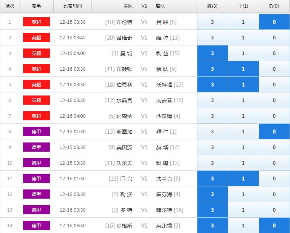Image resolution: width=290 pixels, height=233 pixels.
Task: Select win (3) for 布伦特 vs 曼联
Action: (x=213, y=22)
